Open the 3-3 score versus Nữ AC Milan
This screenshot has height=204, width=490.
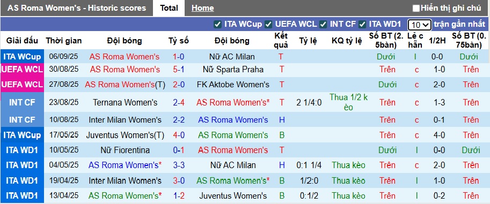tap(178, 165)
